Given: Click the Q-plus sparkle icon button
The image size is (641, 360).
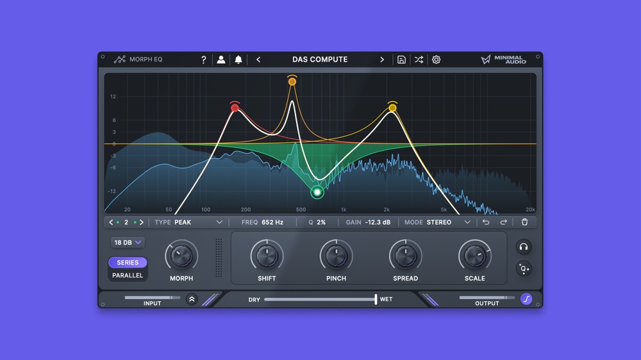Looking at the screenshot, I should point(524,268).
